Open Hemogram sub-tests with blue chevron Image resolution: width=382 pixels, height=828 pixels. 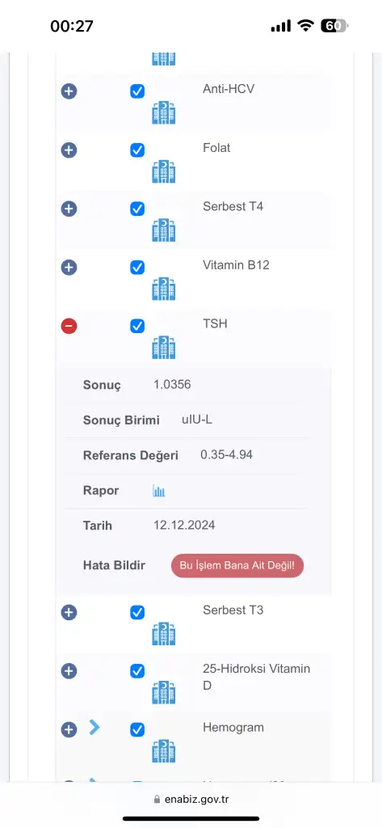pos(94,727)
